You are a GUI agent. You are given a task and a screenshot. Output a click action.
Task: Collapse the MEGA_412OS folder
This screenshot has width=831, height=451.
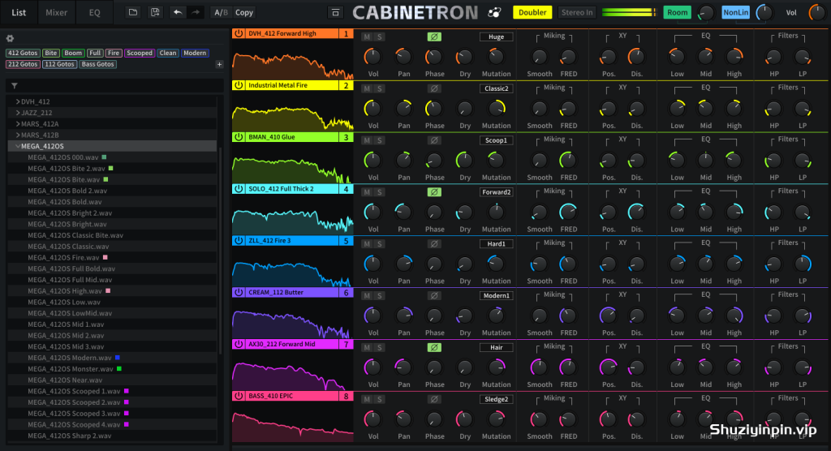point(18,146)
